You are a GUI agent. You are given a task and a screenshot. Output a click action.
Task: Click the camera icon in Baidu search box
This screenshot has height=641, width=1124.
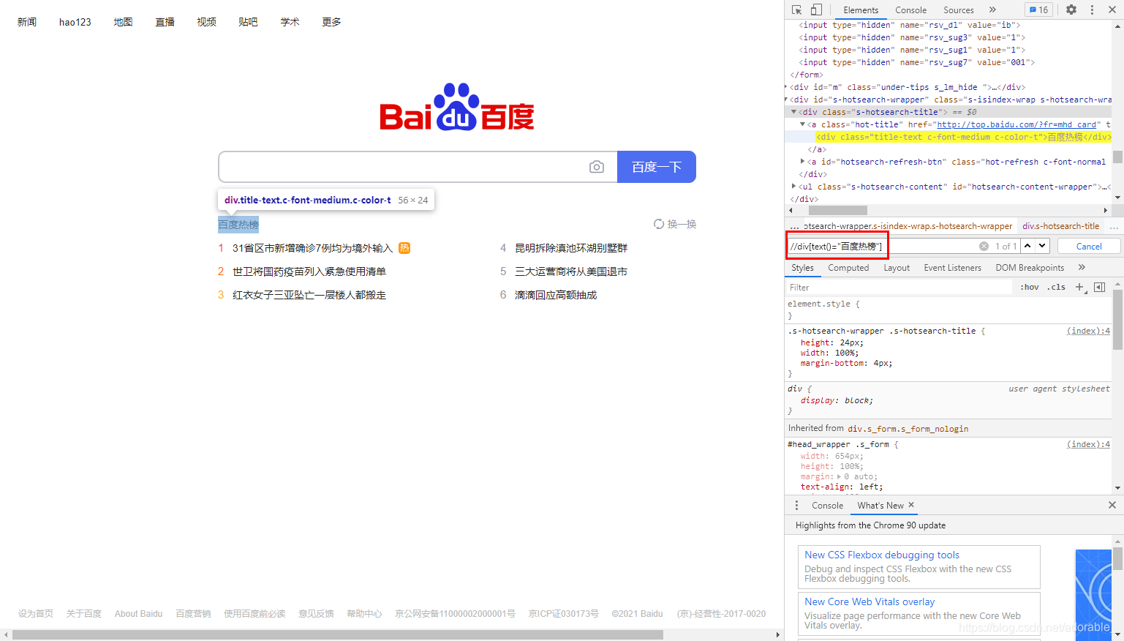tap(597, 167)
